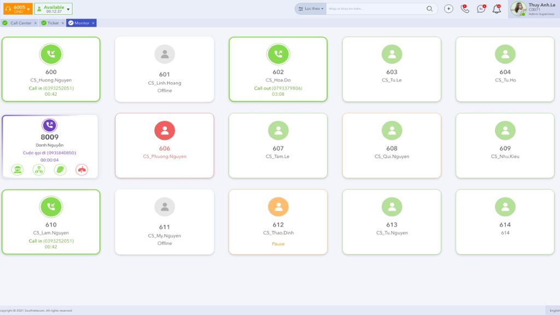Close the Monitor tab
The image size is (560, 315).
pyautogui.click(x=93, y=23)
